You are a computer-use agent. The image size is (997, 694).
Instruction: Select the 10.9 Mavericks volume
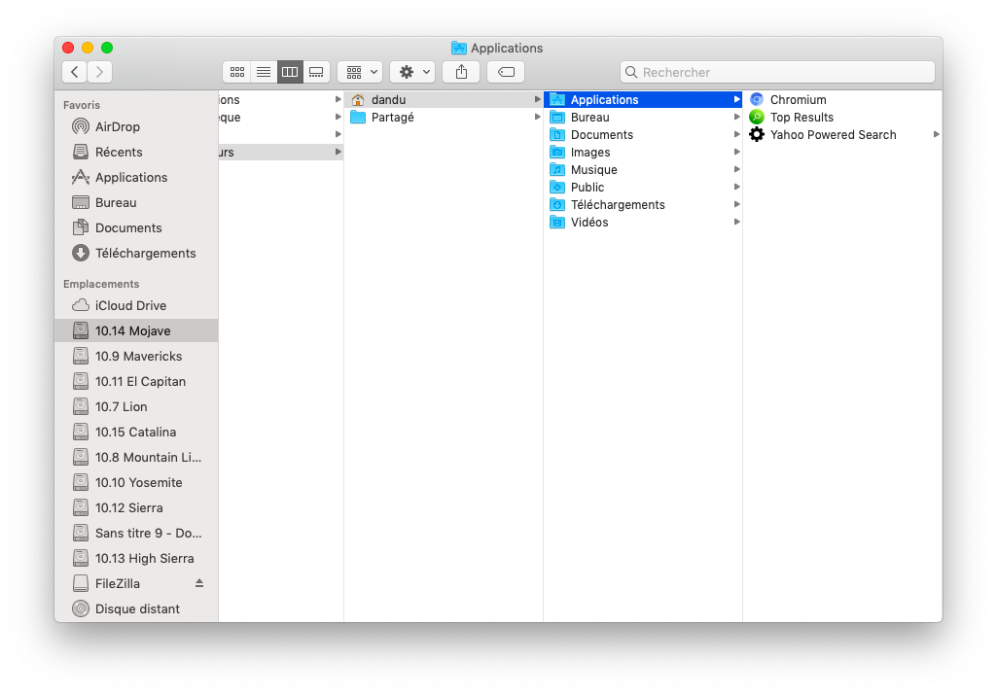pos(136,356)
